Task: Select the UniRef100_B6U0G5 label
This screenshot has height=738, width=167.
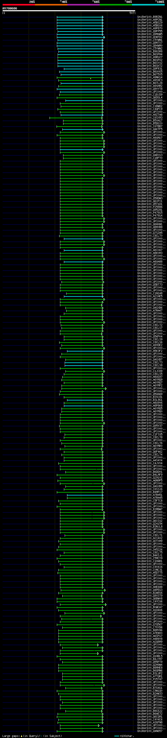Action: 150,72
